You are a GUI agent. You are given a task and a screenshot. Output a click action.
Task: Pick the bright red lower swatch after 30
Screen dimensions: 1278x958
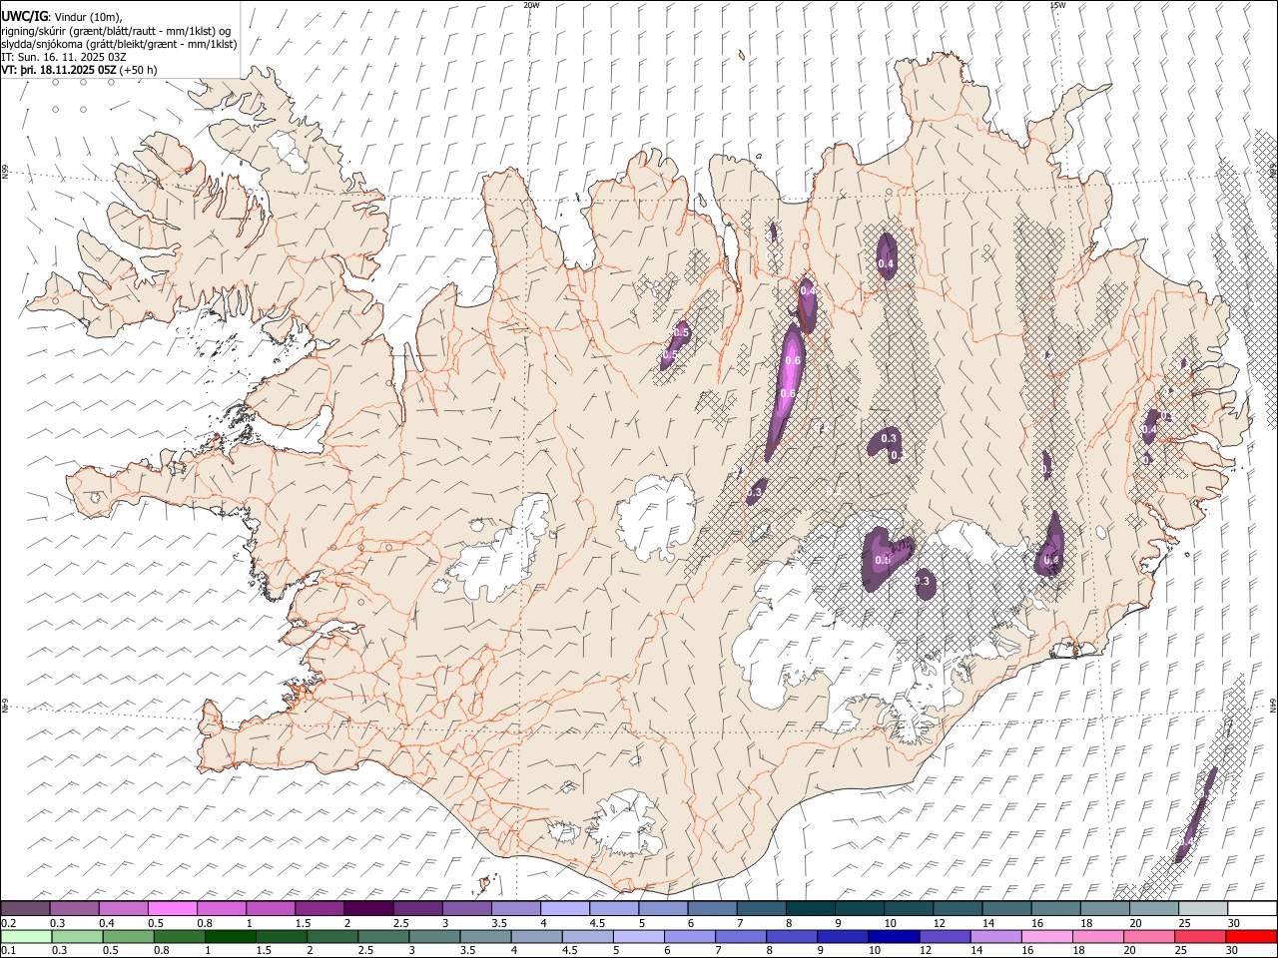1250,936
